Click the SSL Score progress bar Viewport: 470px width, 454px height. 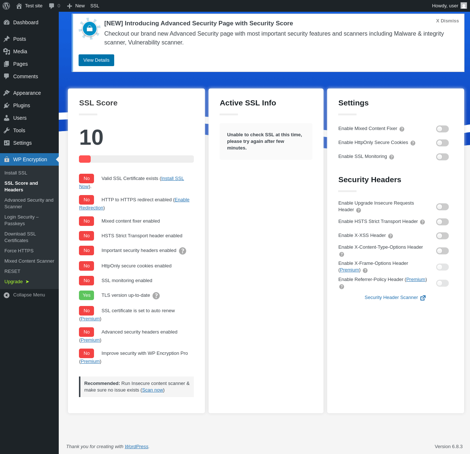(136, 159)
